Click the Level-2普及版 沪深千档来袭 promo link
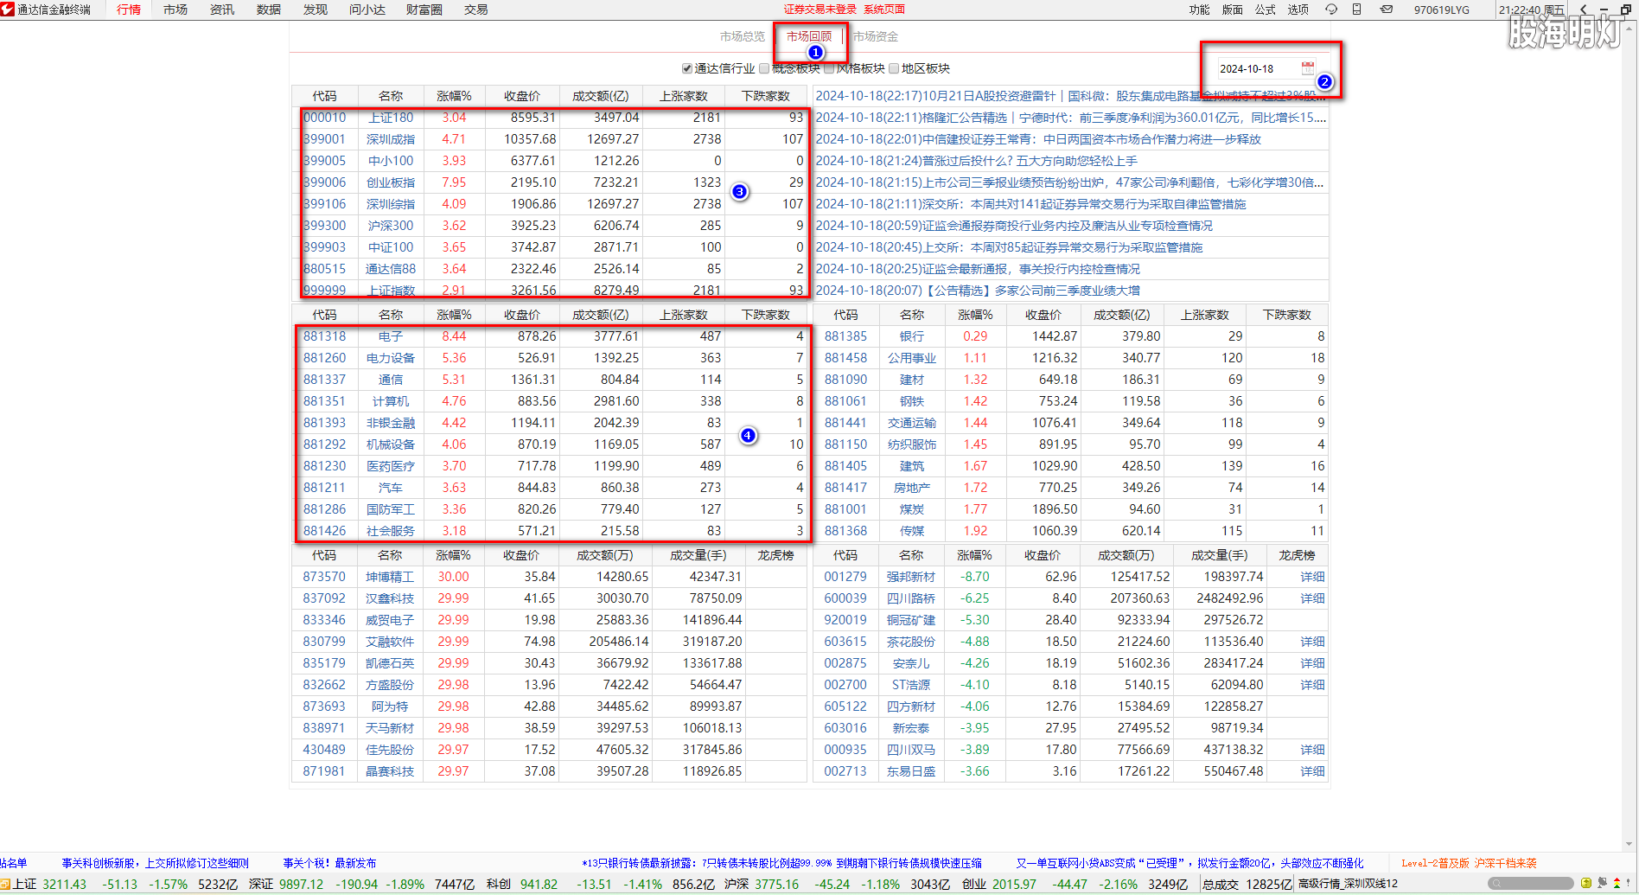 tap(1469, 863)
